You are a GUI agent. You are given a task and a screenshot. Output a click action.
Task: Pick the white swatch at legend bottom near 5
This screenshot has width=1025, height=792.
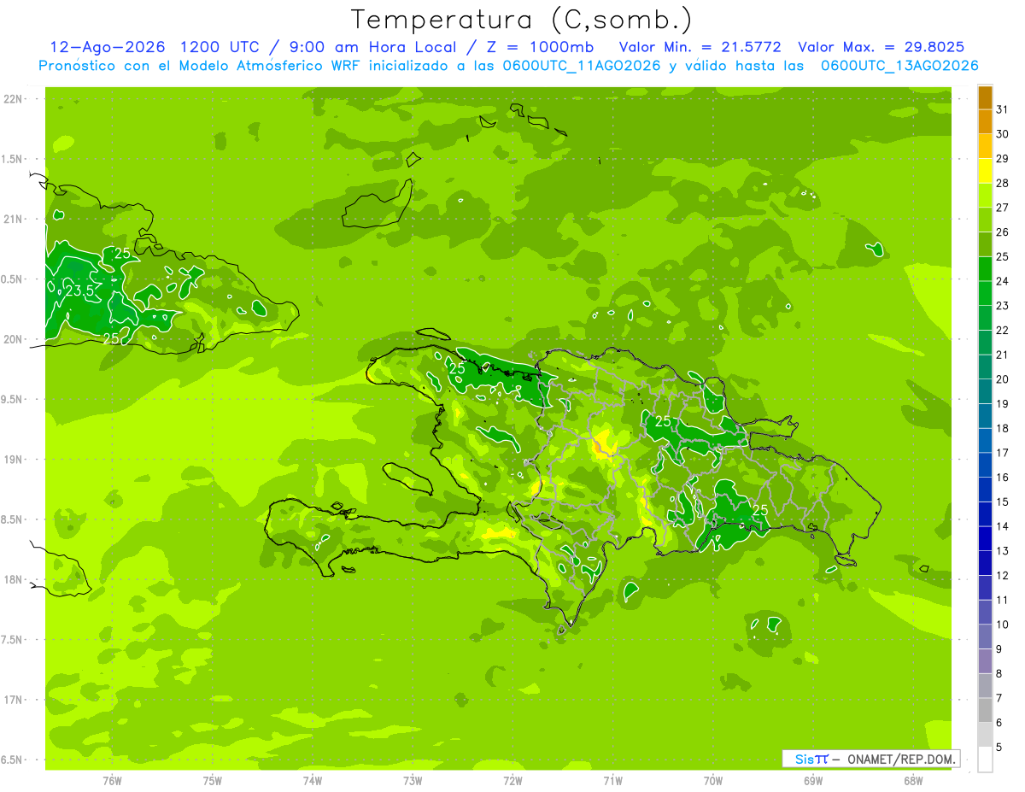[x=985, y=760]
